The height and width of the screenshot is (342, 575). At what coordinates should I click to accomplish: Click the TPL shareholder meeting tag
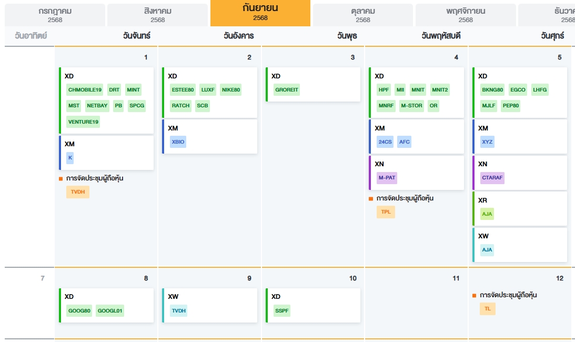point(386,212)
